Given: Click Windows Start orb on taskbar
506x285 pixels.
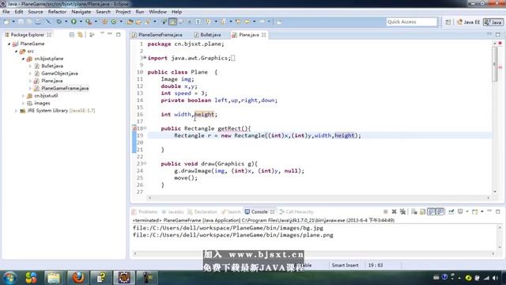Looking at the screenshot, I should [9, 278].
